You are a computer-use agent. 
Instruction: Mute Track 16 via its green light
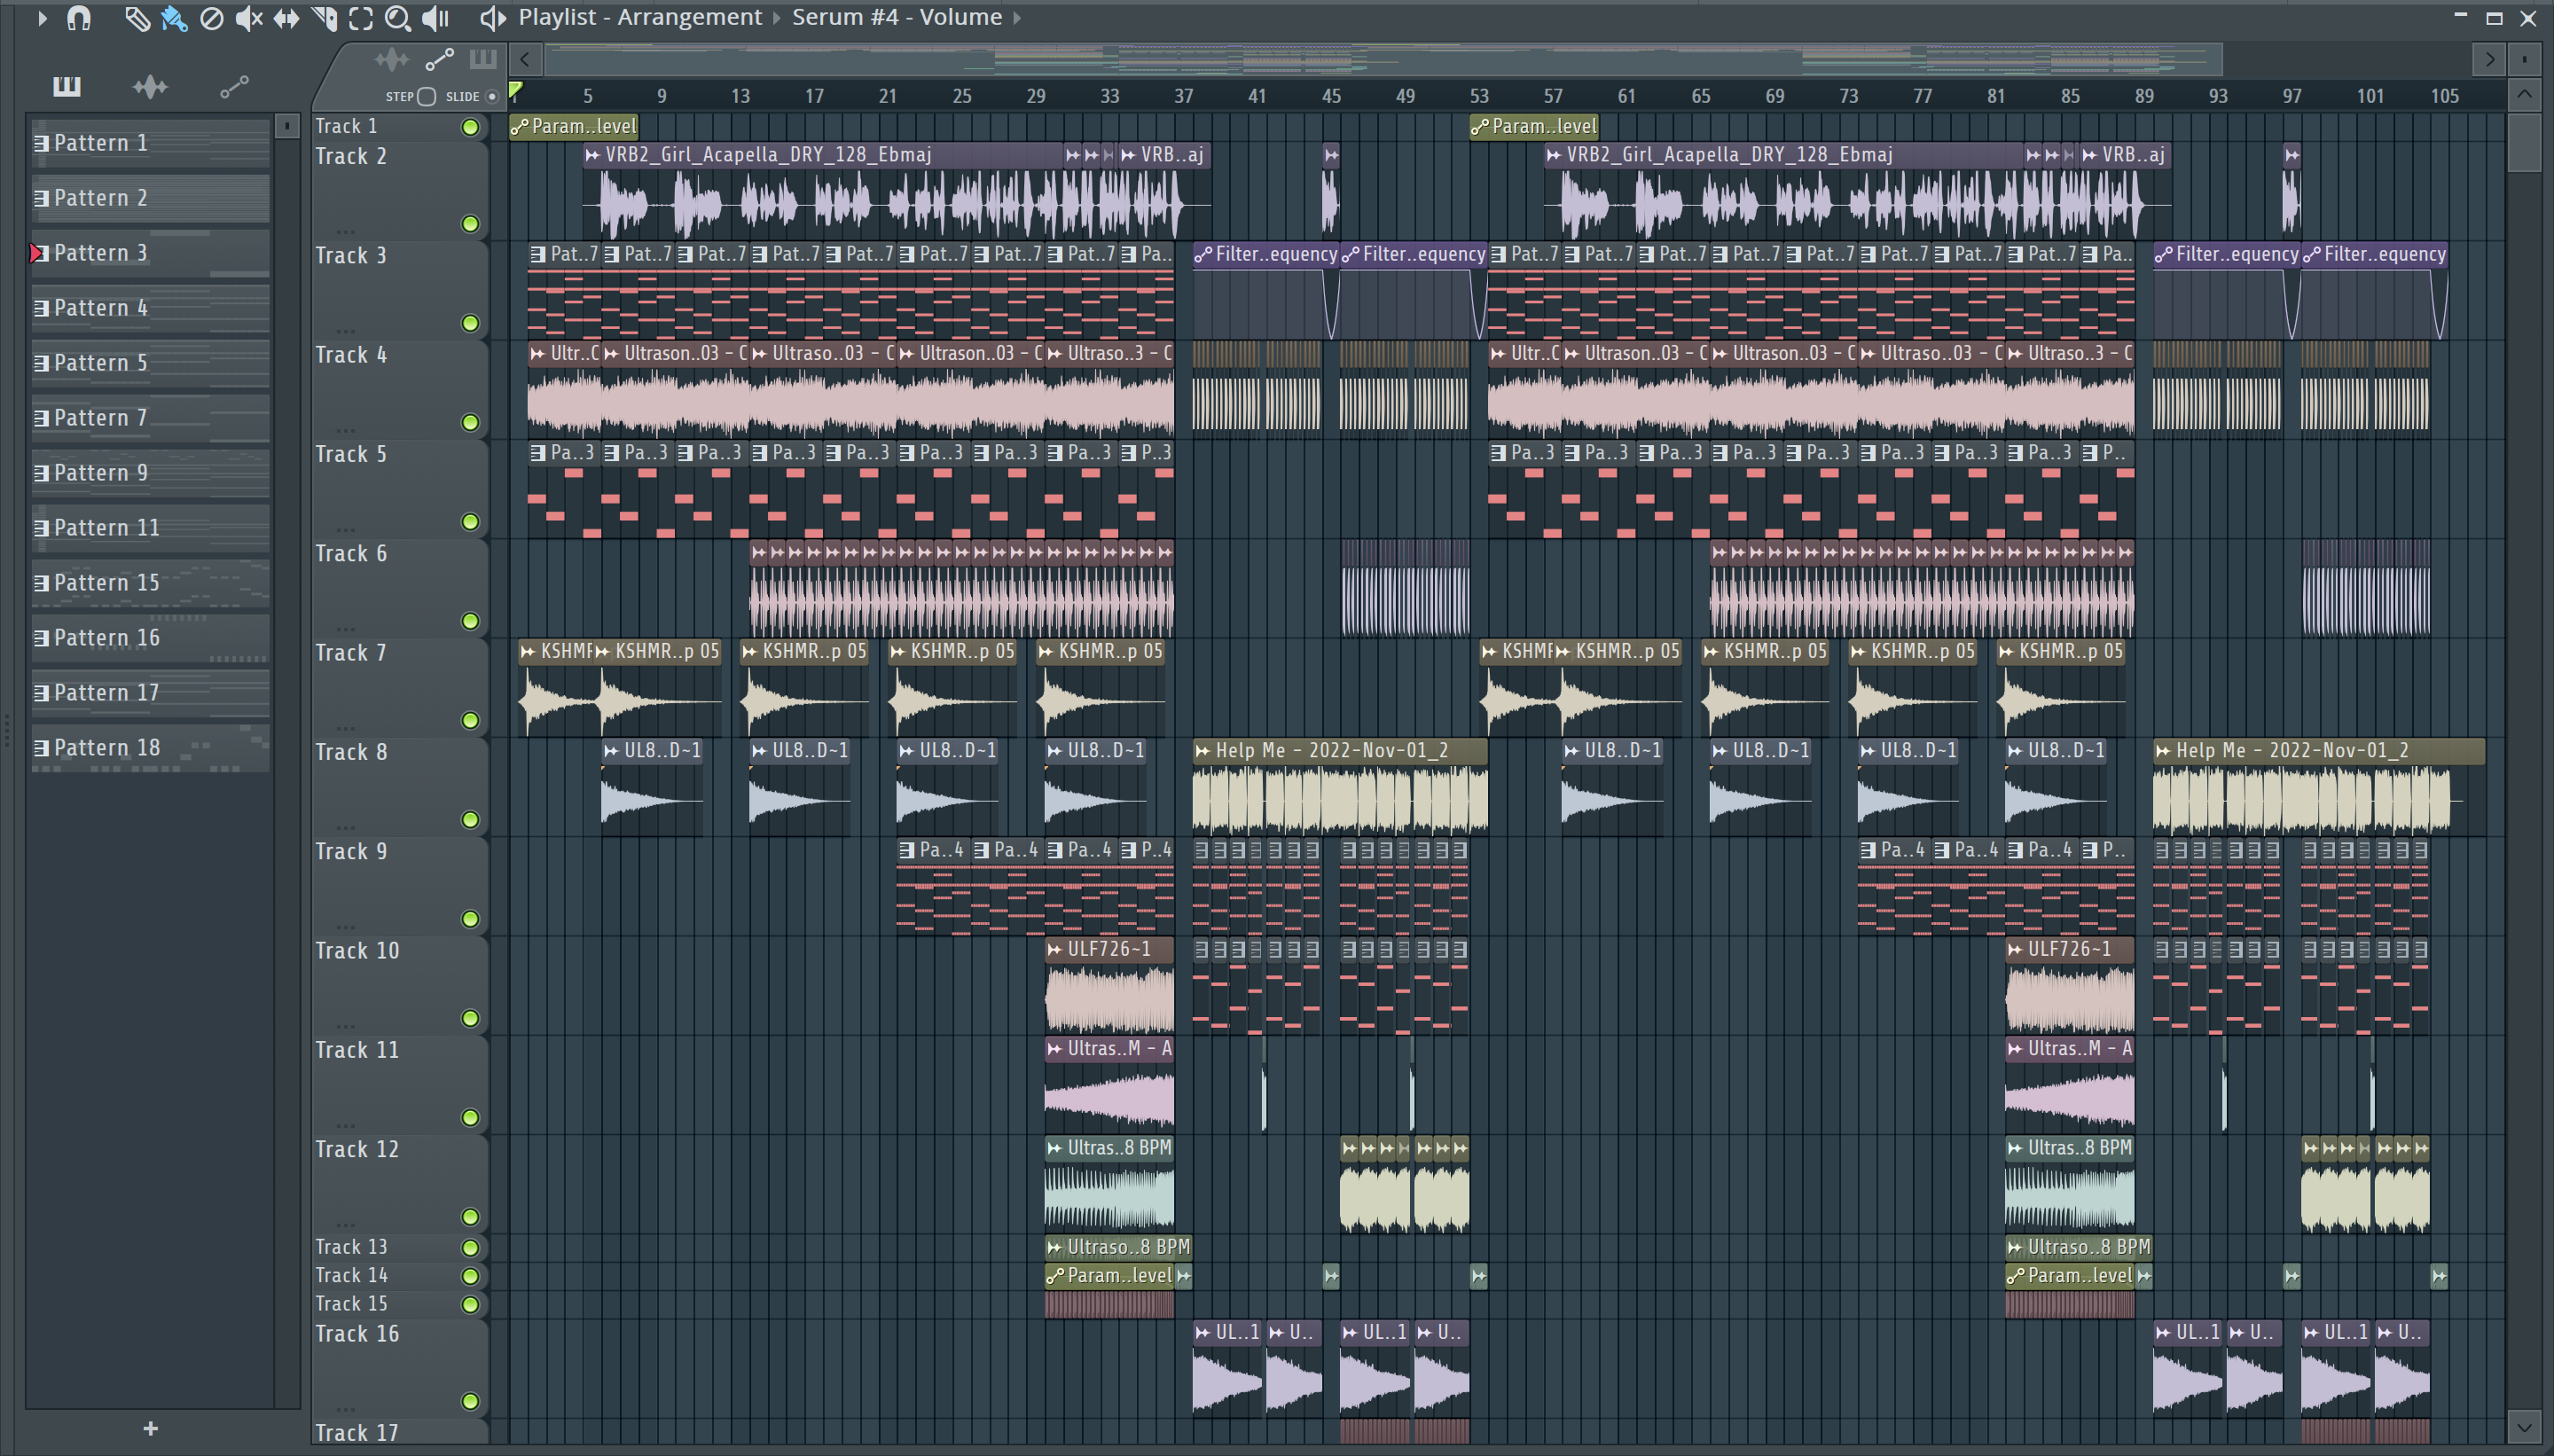(470, 1401)
